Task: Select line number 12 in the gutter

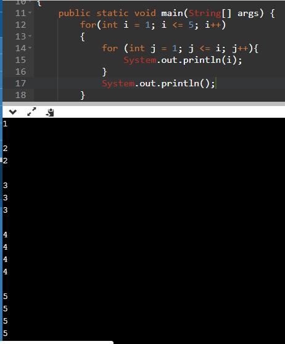Action: click(20, 25)
